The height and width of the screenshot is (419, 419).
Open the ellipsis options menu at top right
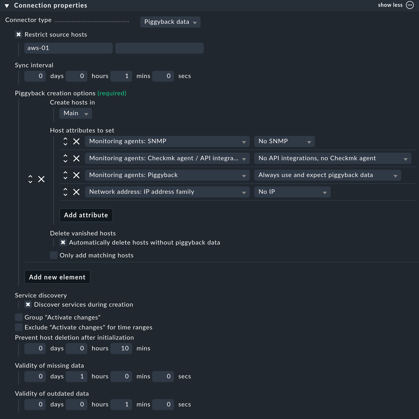click(409, 5)
